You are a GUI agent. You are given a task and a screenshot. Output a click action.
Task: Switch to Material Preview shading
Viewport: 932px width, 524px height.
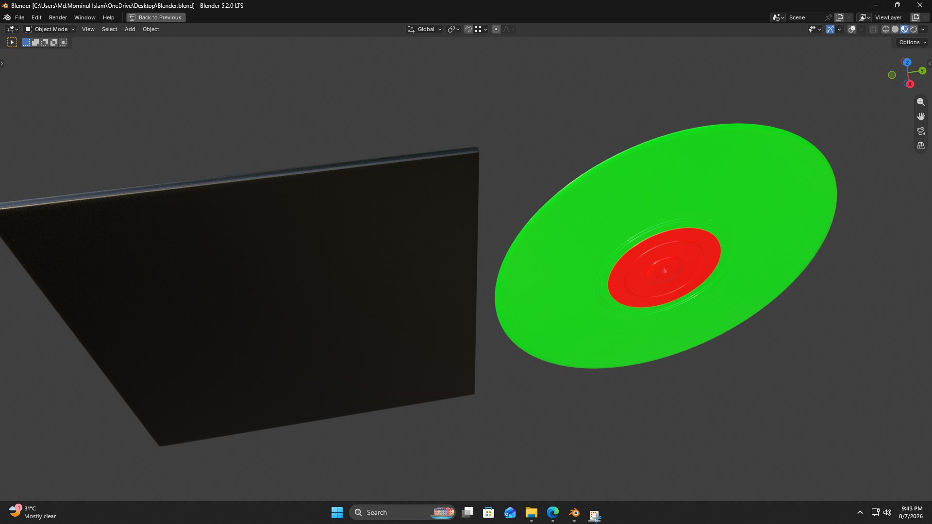pyautogui.click(x=904, y=30)
